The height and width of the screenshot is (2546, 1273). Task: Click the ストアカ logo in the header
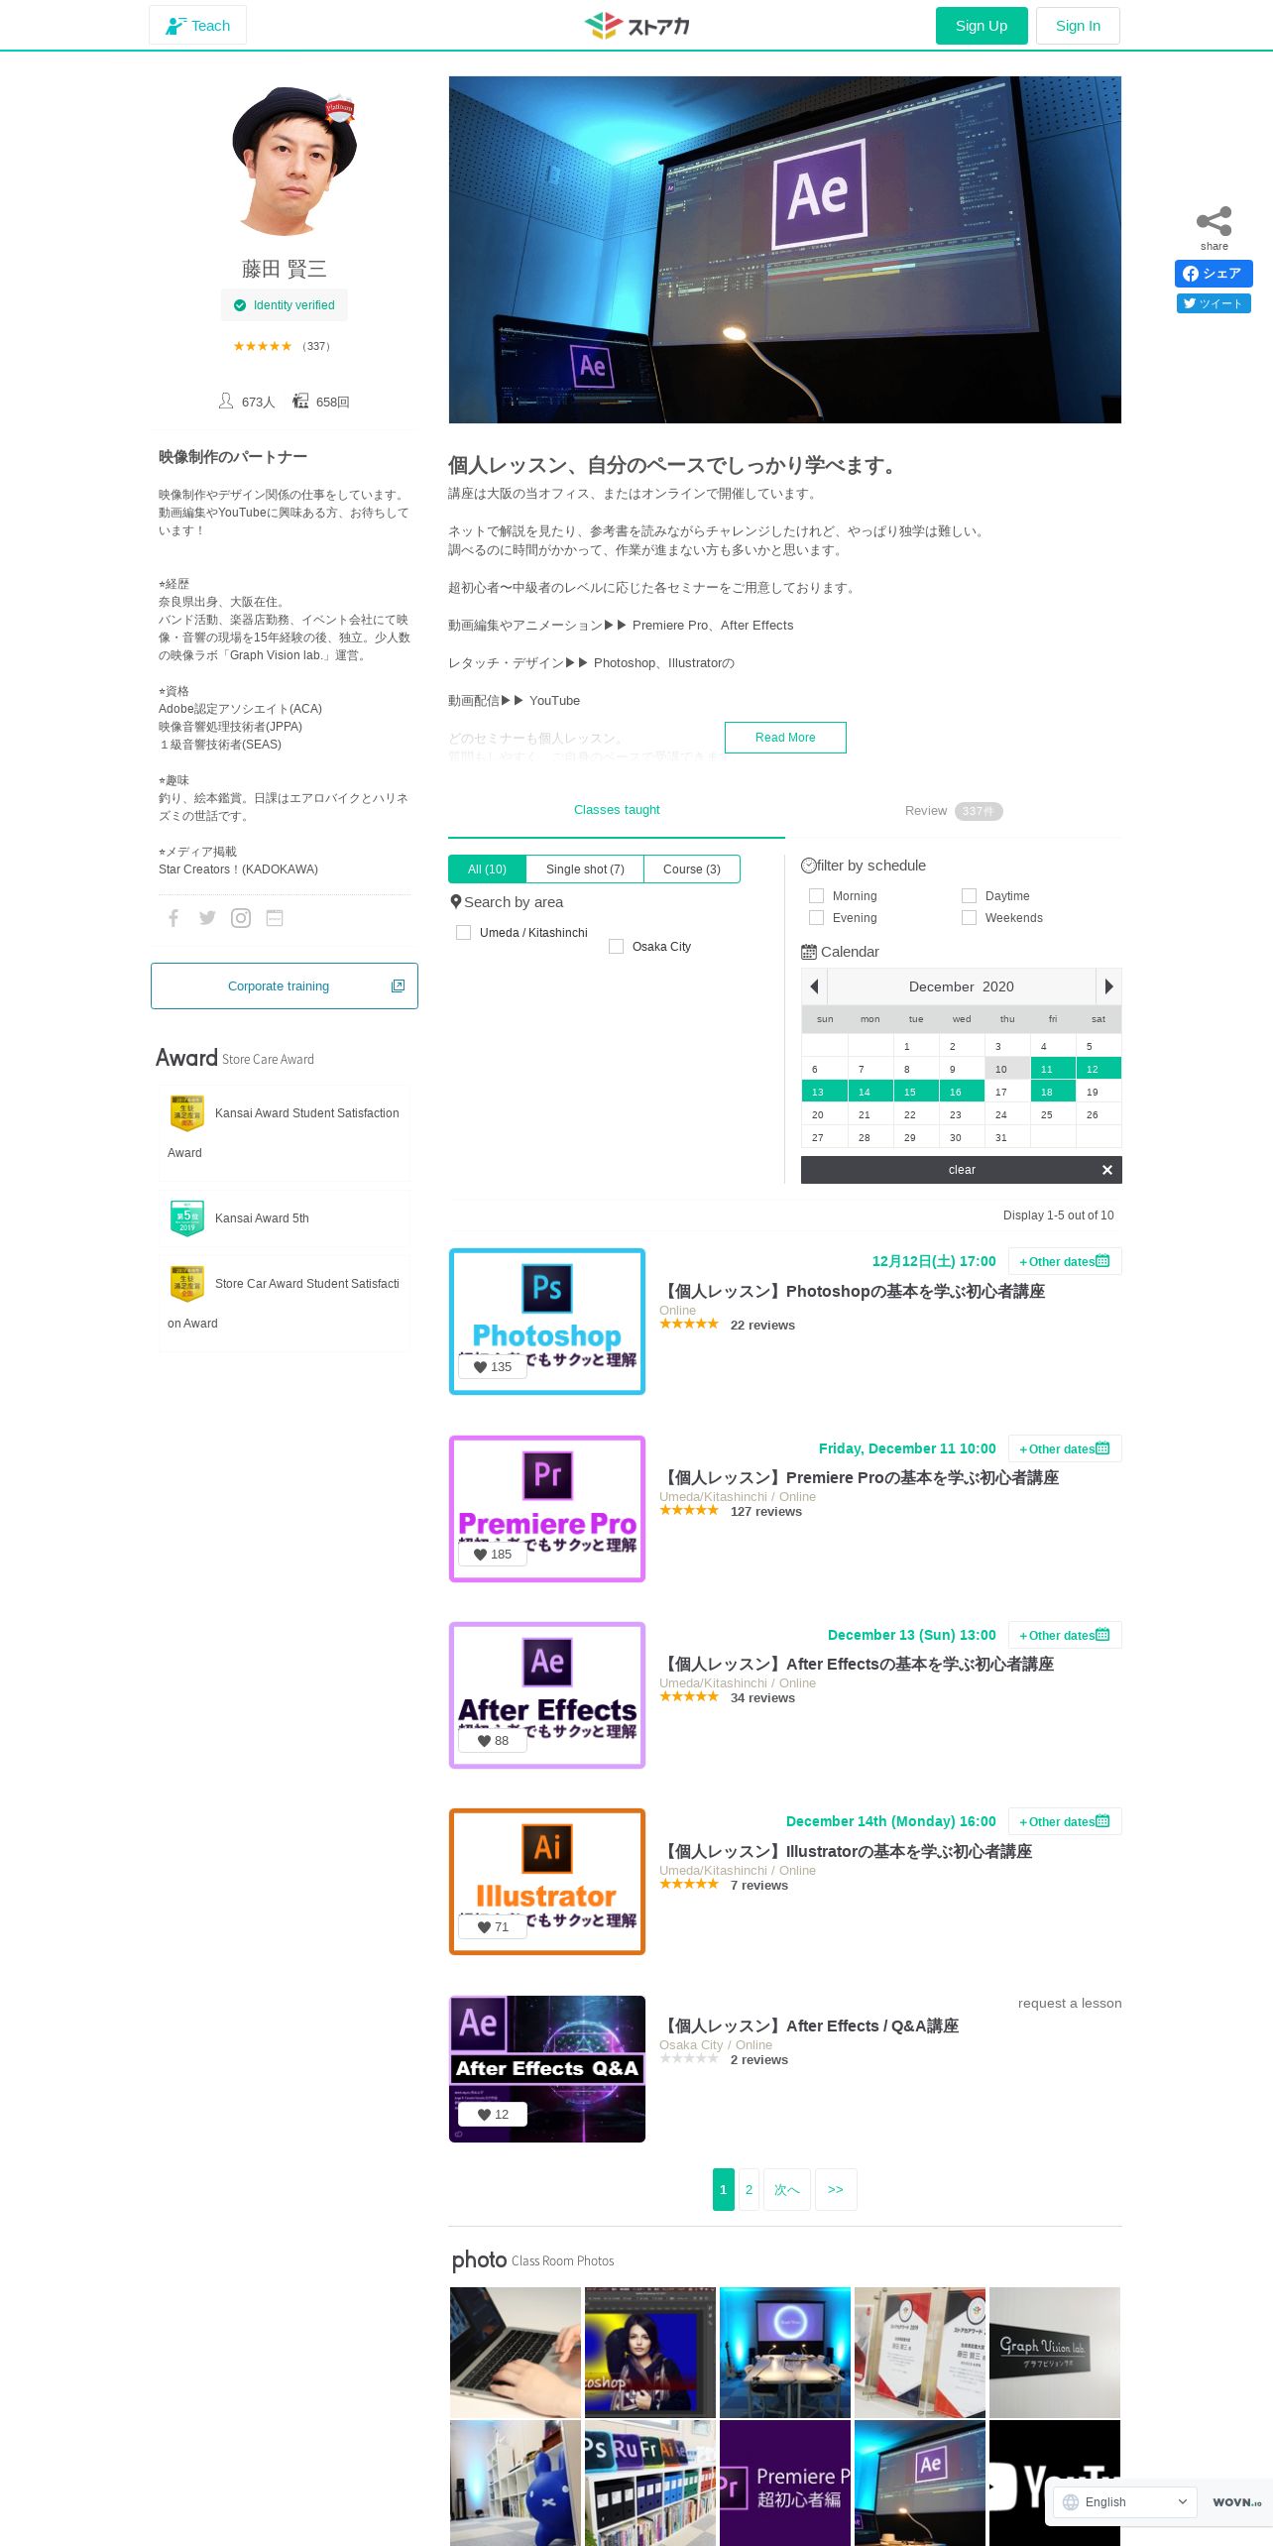pyautogui.click(x=636, y=25)
